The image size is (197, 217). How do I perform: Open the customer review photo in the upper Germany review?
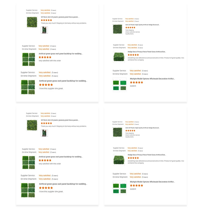pyautogui.click(x=44, y=30)
